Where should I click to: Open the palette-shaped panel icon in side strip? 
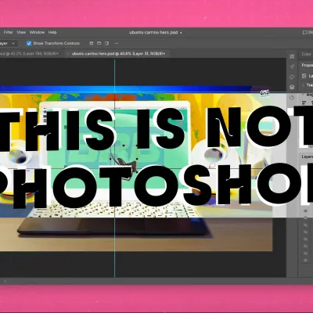tap(292, 77)
